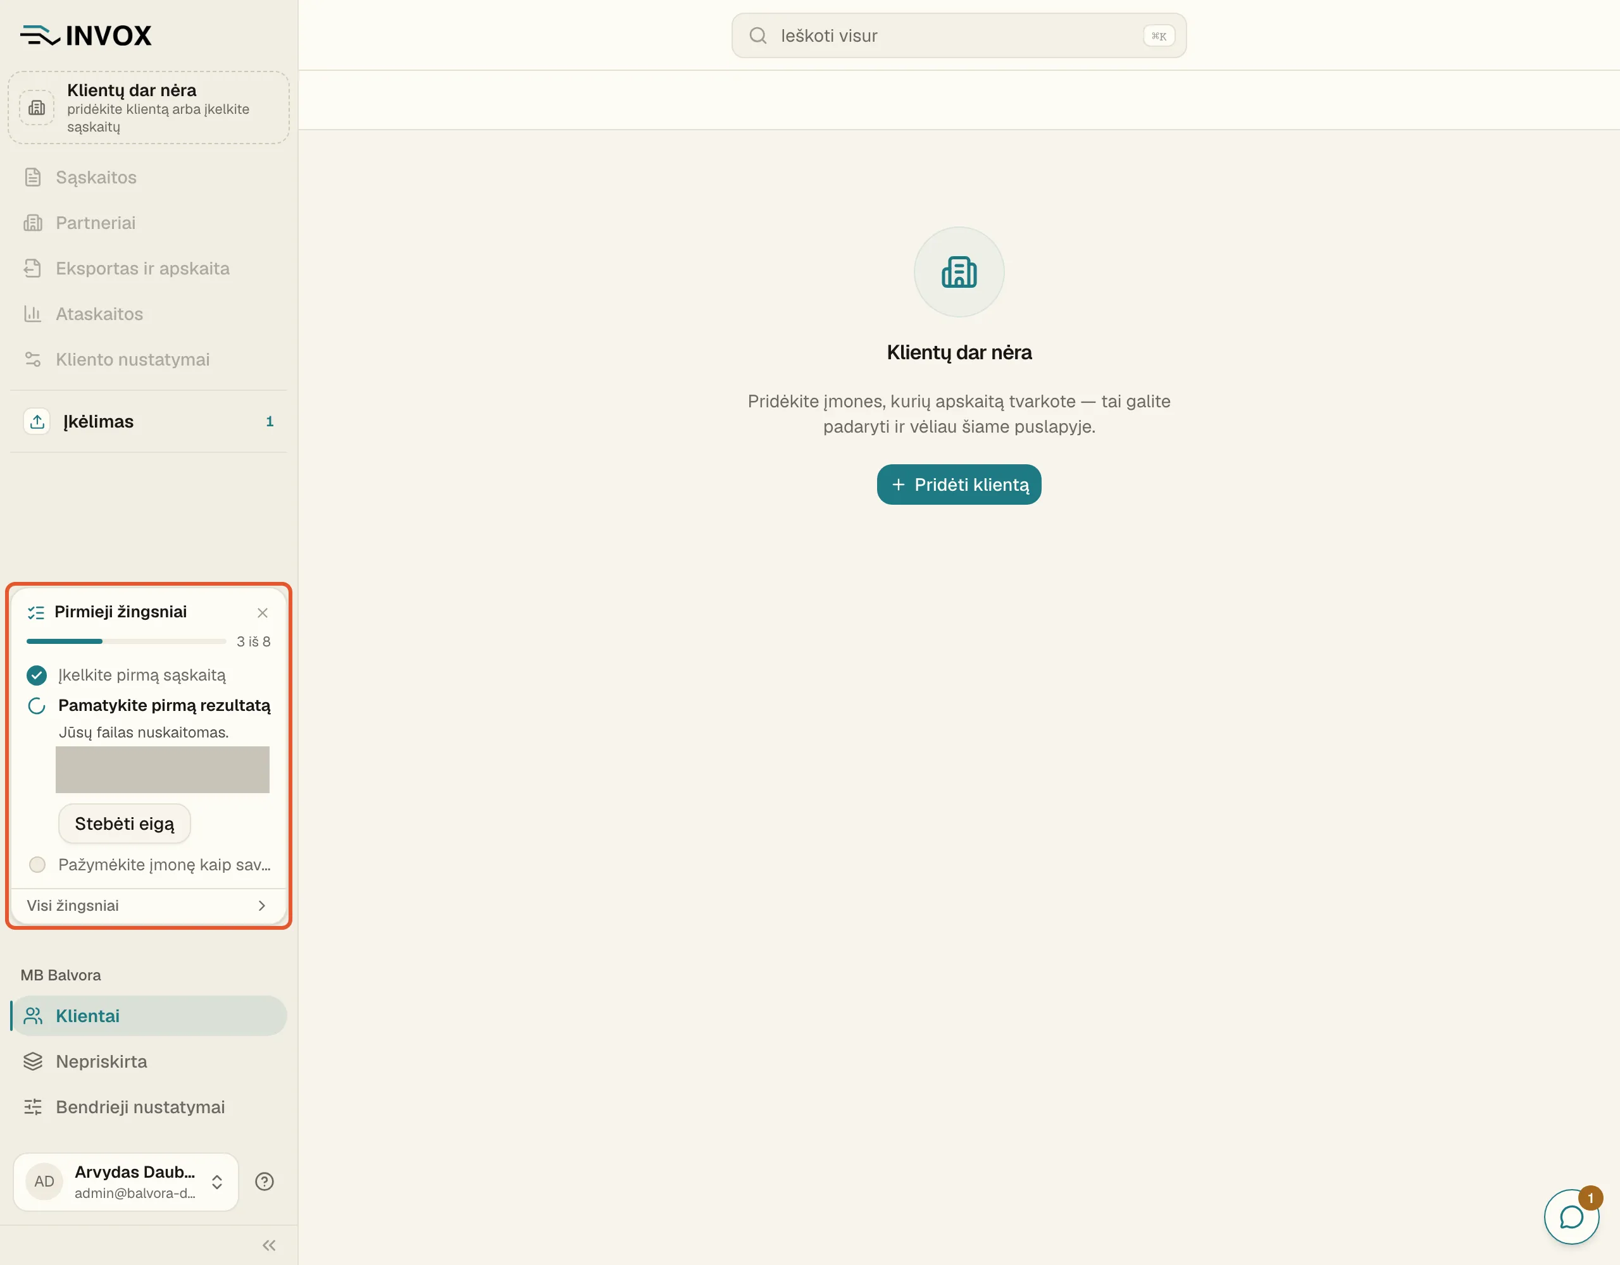Click the Ataskaitos chart icon
Image resolution: width=1620 pixels, height=1265 pixels.
[x=33, y=314]
